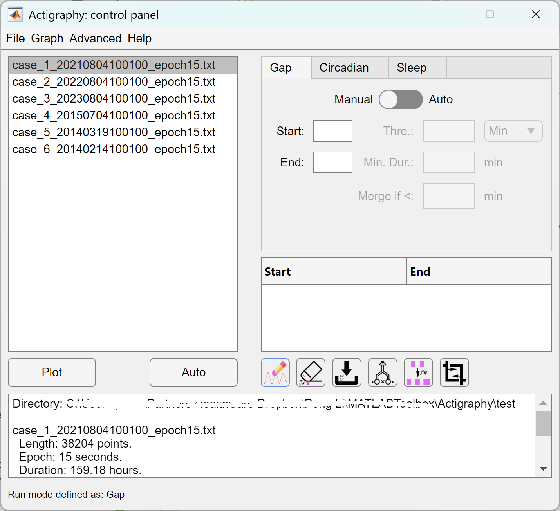Screen dimensions: 560x511
Task: Select the signal drawing pencil tool
Action: click(x=275, y=372)
